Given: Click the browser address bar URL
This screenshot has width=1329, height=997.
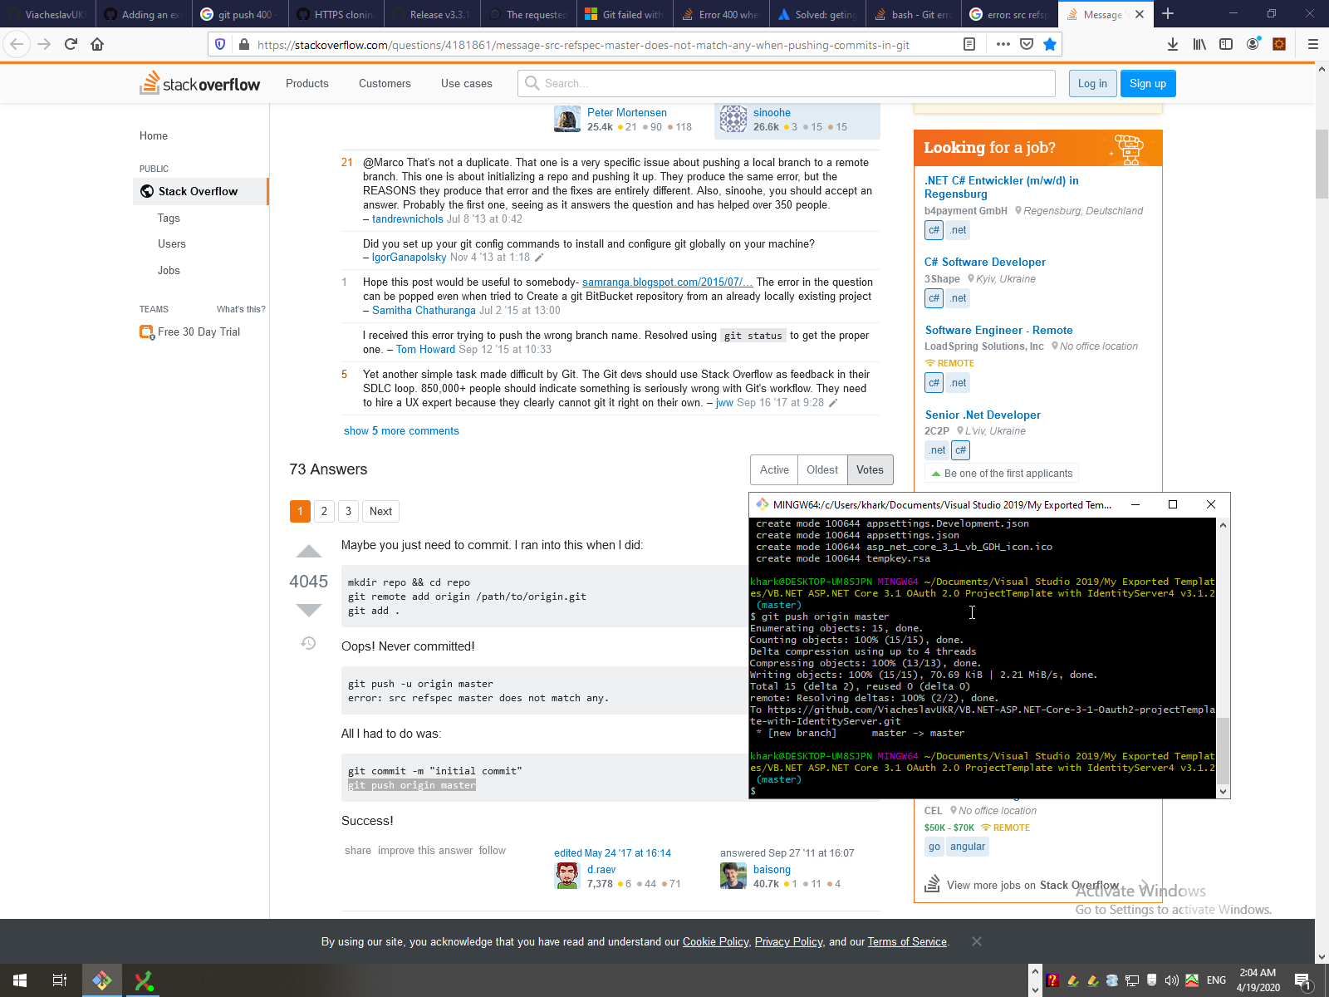Looking at the screenshot, I should 583,45.
